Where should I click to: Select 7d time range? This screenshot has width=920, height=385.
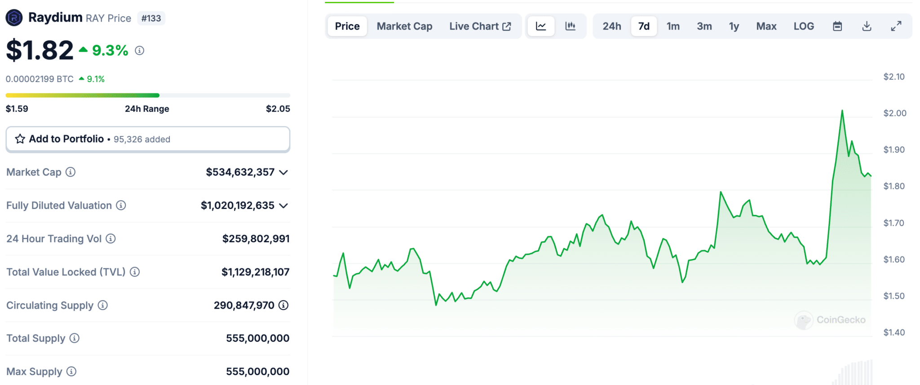[x=644, y=26]
